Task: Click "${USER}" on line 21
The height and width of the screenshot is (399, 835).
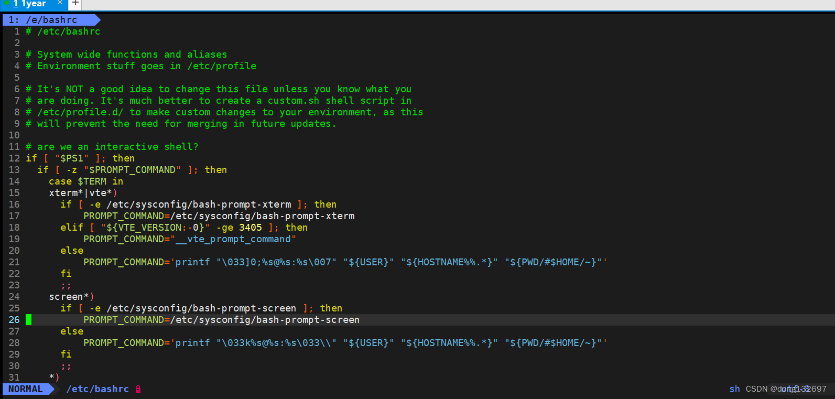Action: click(x=368, y=262)
